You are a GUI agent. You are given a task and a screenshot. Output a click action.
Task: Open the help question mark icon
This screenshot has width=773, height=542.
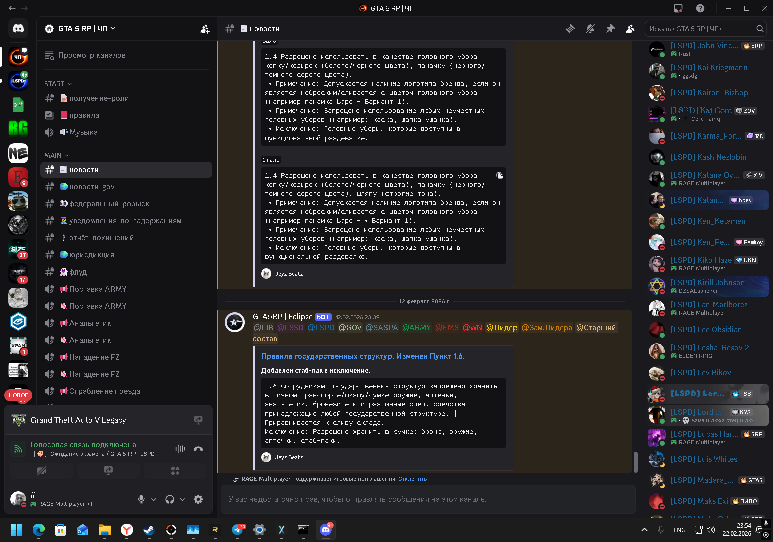coord(700,8)
